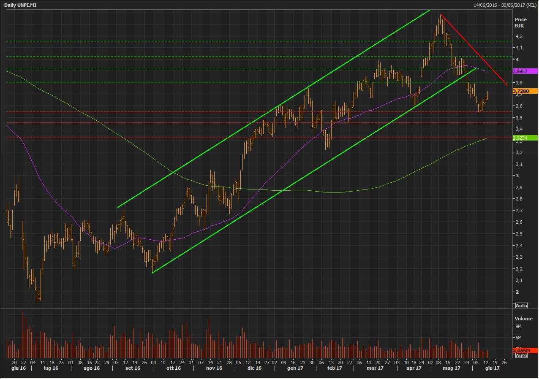Click the 'dic 16' month label on time axis

click(x=254, y=368)
